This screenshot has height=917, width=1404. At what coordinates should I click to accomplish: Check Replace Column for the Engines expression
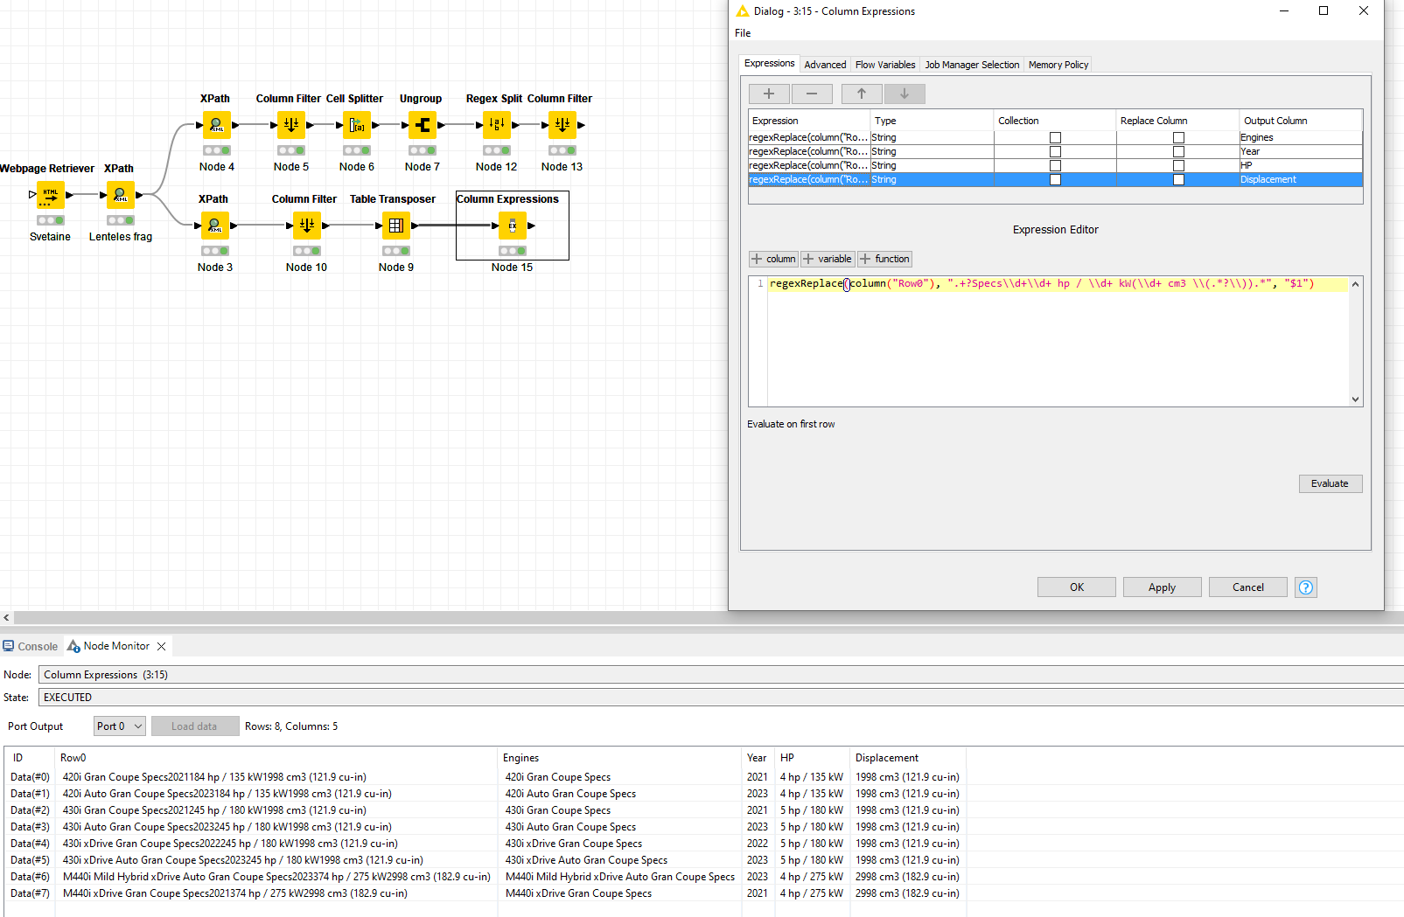click(x=1178, y=137)
